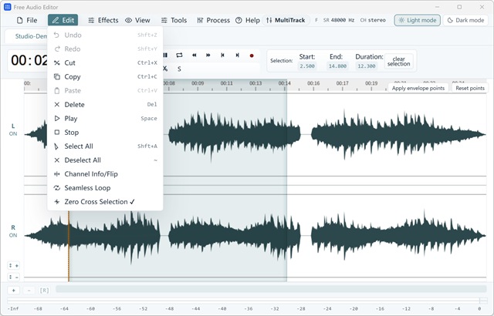Toggle Zero Cross Selection option
The image size is (494, 316).
[105, 202]
